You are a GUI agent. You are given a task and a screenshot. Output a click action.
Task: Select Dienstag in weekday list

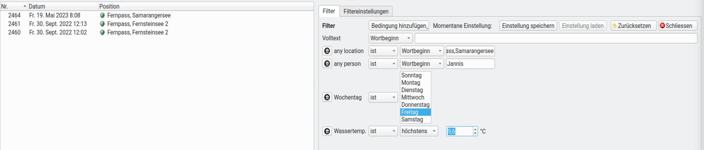[x=415, y=90]
